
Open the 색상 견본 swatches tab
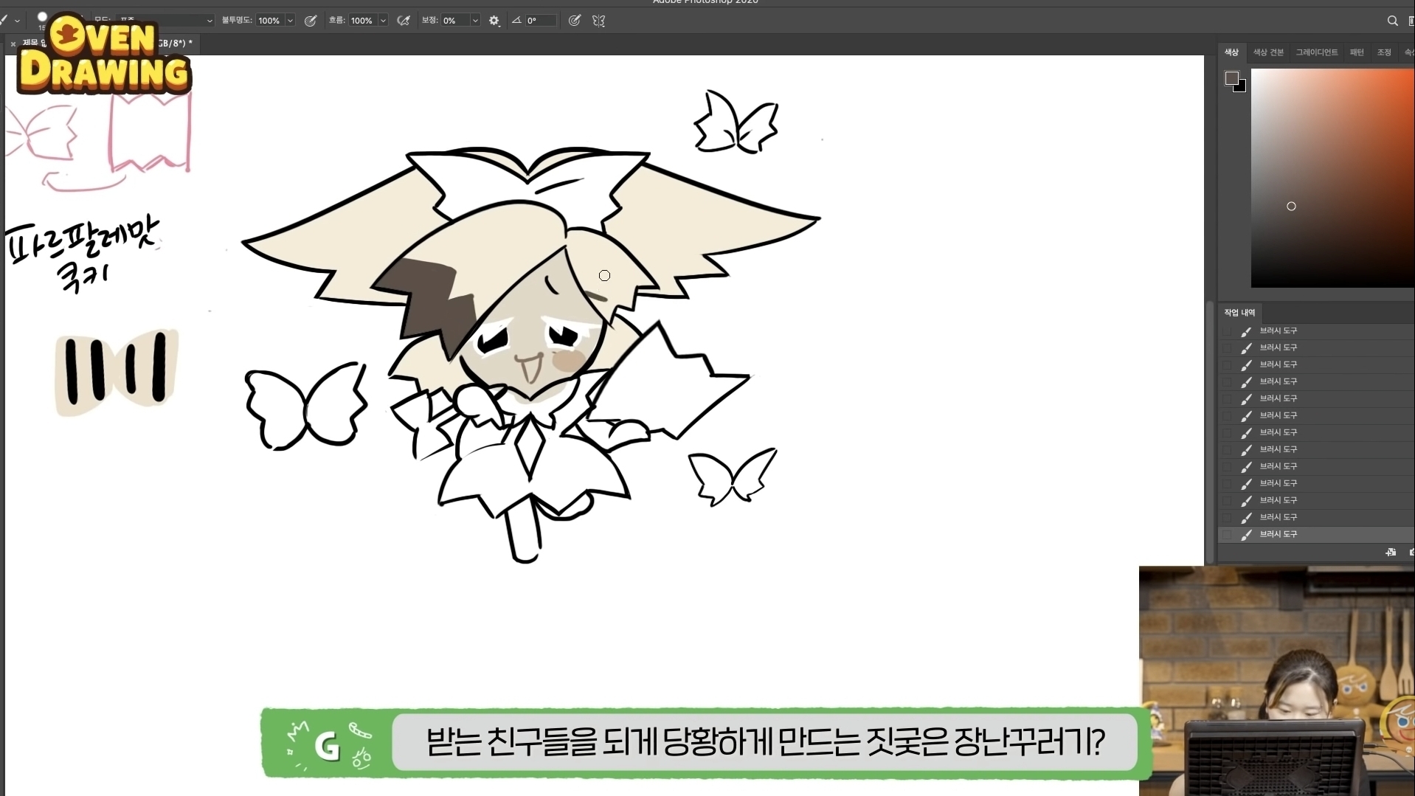point(1268,52)
